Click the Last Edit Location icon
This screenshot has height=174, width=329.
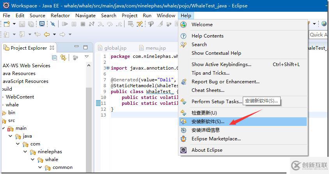pyautogui.click(x=37, y=34)
